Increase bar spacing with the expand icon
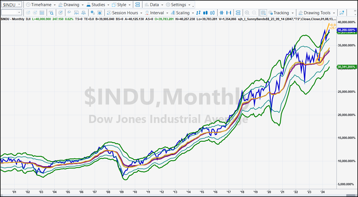Image resolution: width=358 pixels, height=197 pixels. click(x=229, y=13)
